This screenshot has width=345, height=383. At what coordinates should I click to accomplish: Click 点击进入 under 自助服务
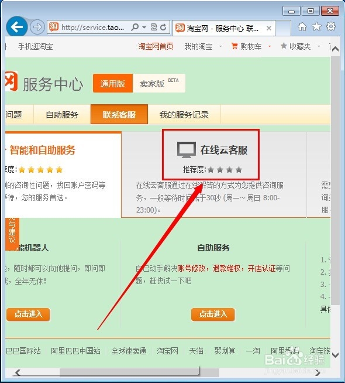pyautogui.click(x=213, y=314)
